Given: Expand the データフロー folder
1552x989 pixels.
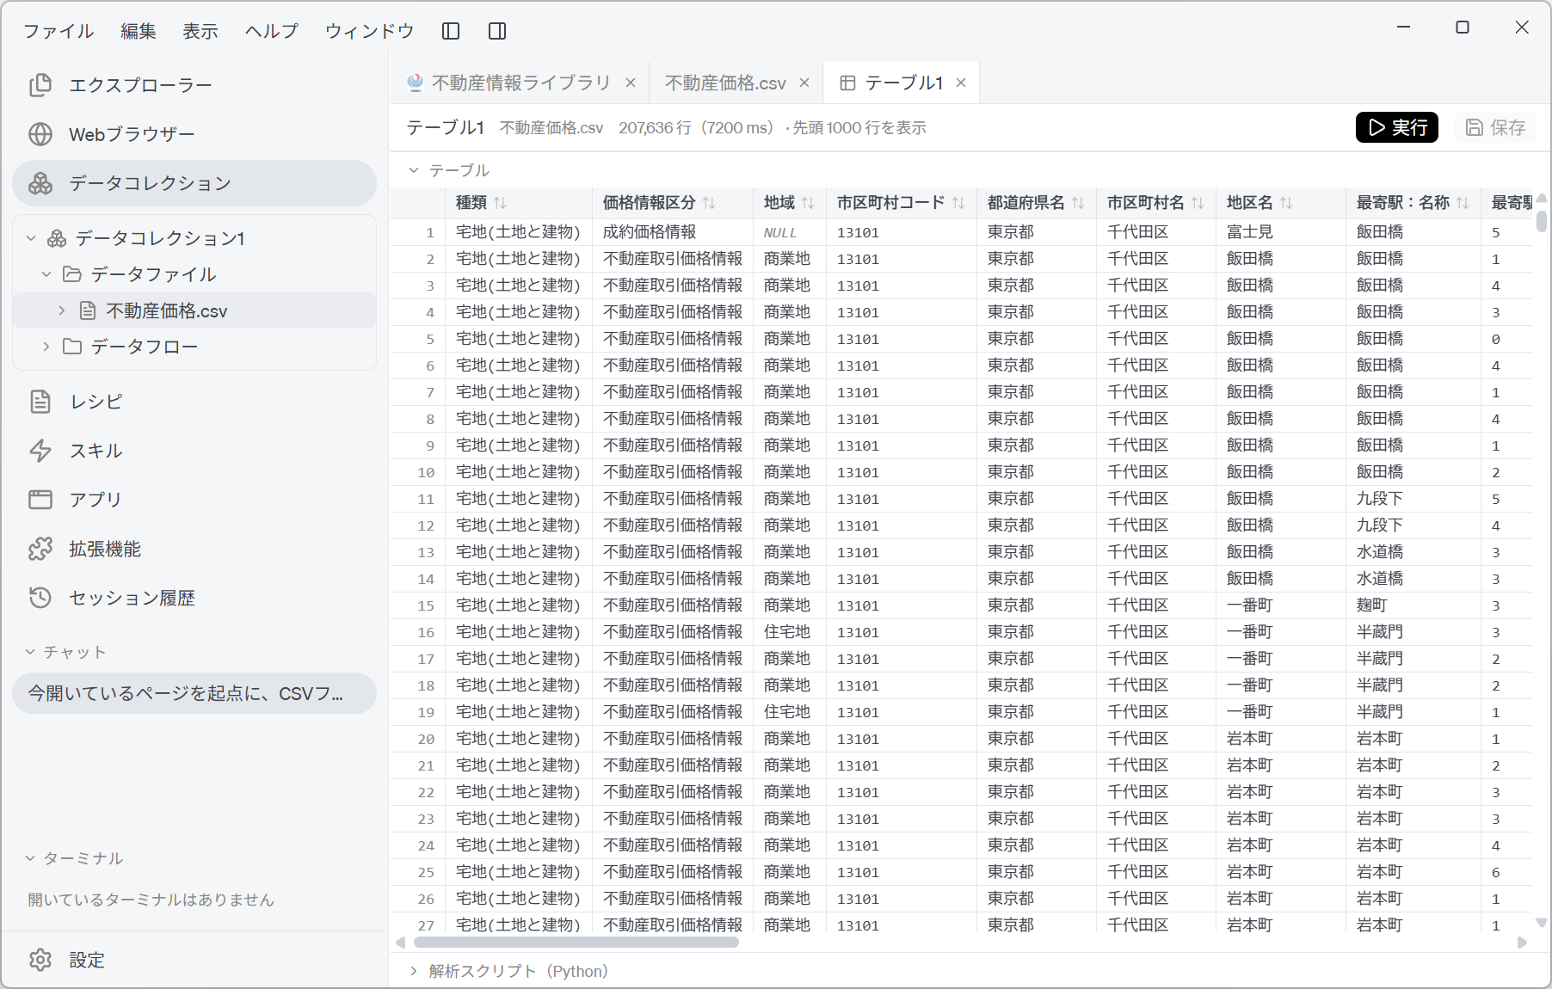Looking at the screenshot, I should coord(46,347).
